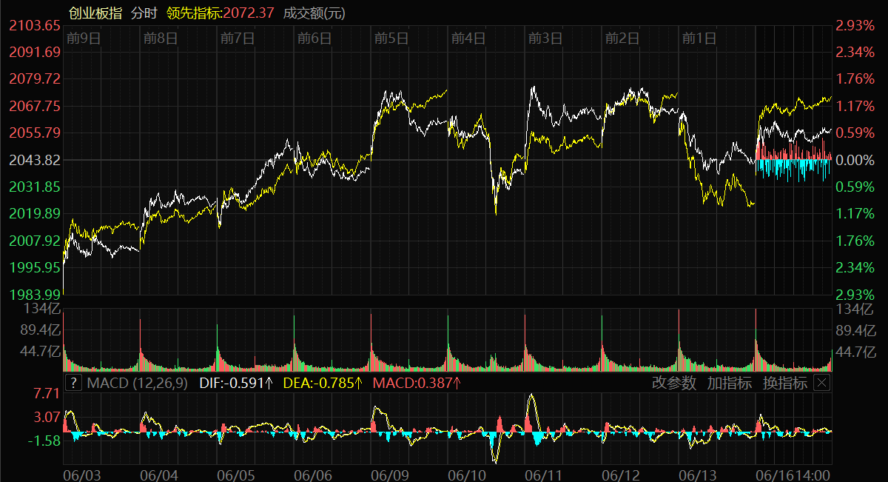Select the 创业板指 index title
Screen dimensions: 888x482
95,13
